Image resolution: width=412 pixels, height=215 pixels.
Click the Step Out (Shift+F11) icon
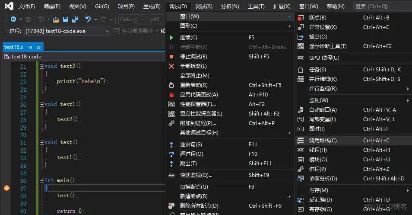pyautogui.click(x=171, y=164)
